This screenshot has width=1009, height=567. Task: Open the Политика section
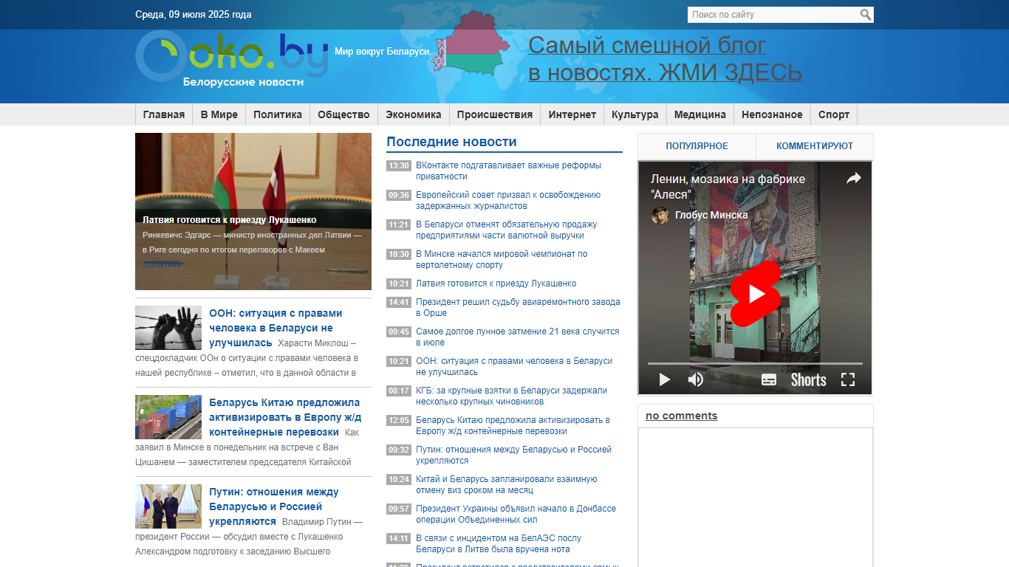point(278,114)
